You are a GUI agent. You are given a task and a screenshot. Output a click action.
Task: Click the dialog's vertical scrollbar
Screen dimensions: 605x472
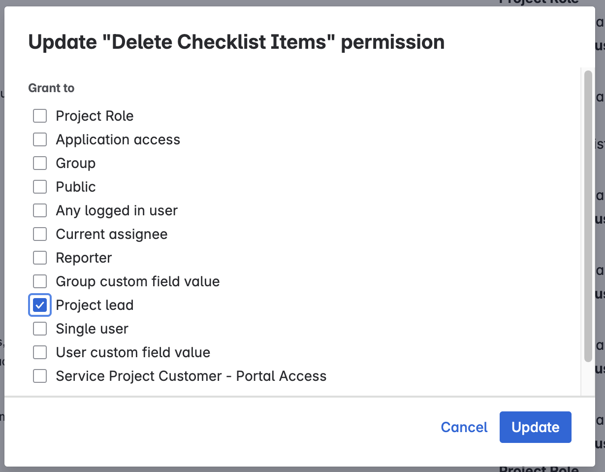[x=588, y=217]
